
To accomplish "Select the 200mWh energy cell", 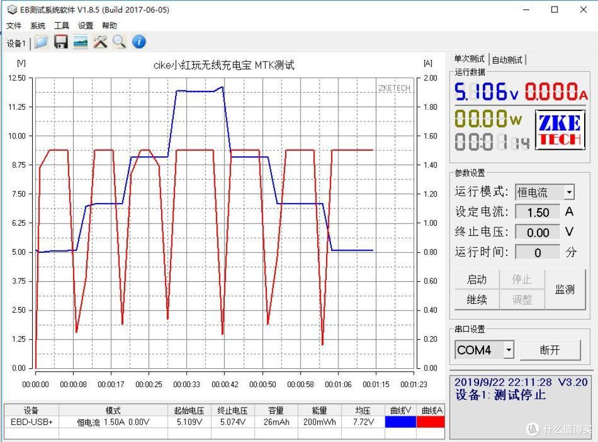I will (x=319, y=421).
